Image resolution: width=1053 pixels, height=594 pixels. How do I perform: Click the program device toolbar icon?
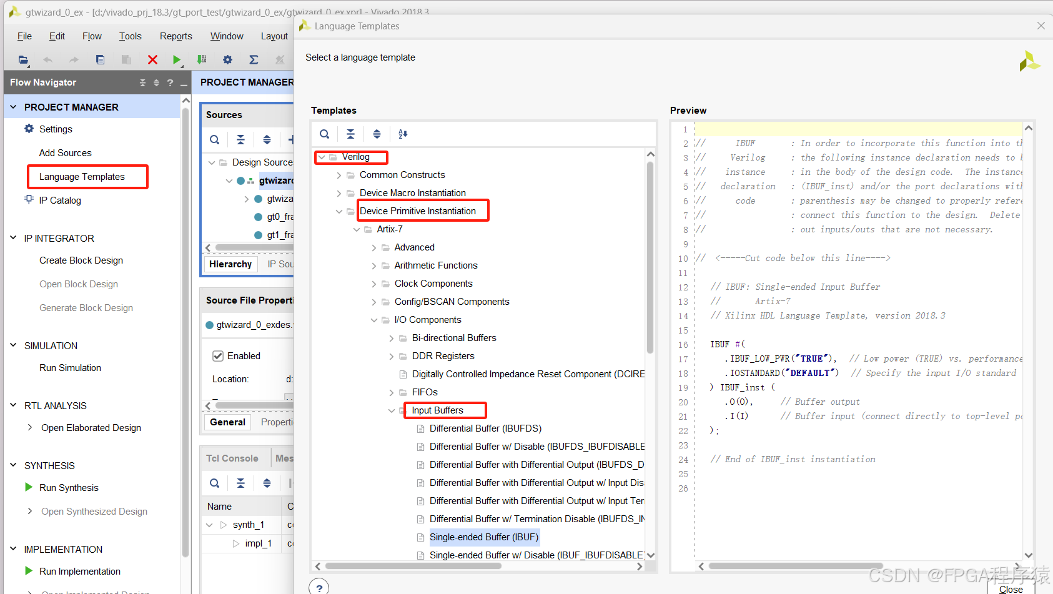(202, 60)
